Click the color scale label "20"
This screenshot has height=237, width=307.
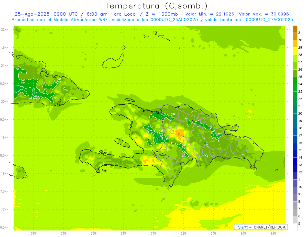pyautogui.click(x=300, y=114)
